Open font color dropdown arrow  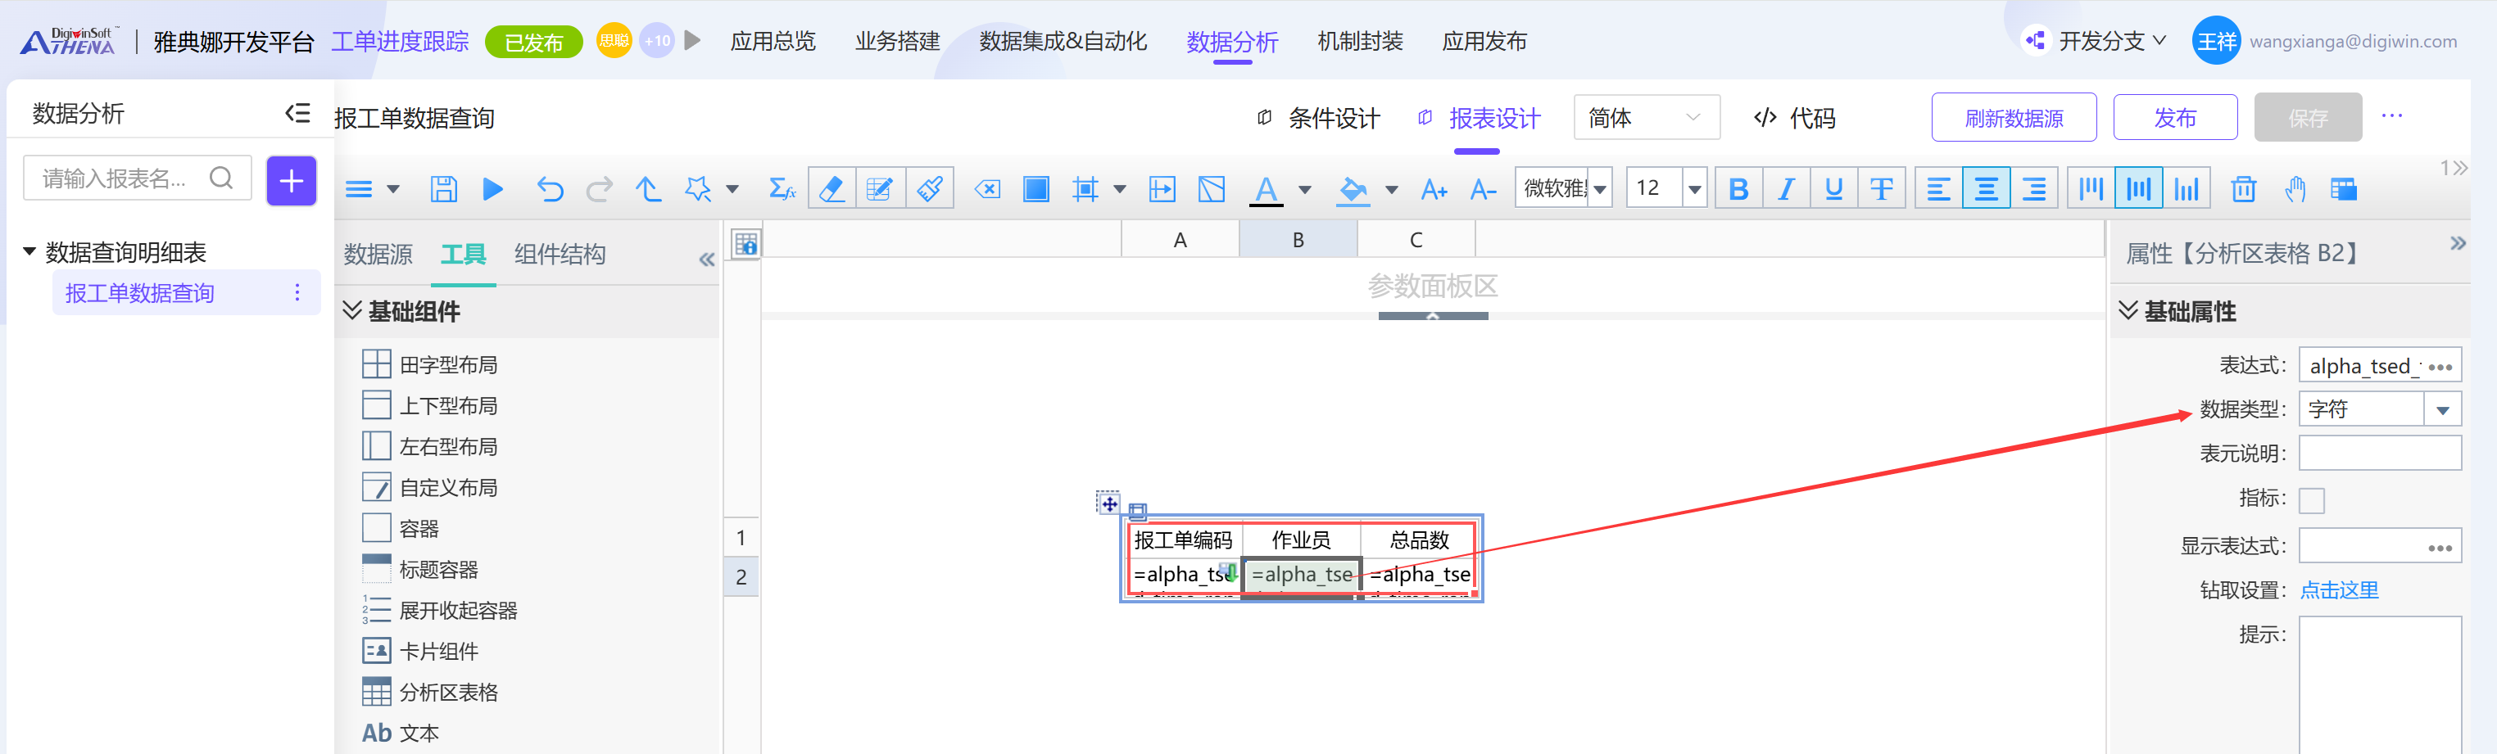click(1305, 189)
